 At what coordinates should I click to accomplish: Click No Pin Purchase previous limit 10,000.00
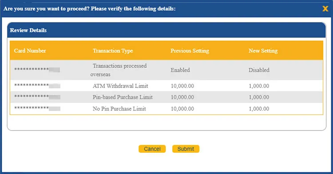coord(182,109)
